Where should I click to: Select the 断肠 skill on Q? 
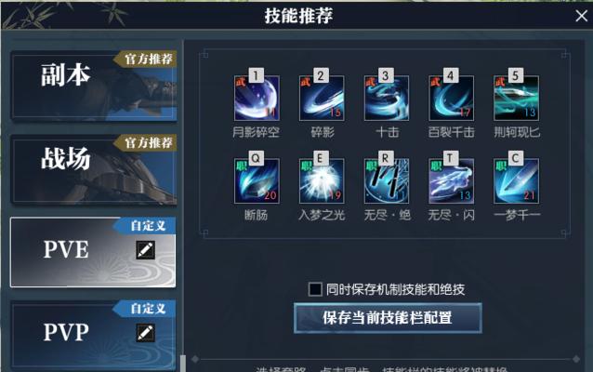click(x=257, y=181)
